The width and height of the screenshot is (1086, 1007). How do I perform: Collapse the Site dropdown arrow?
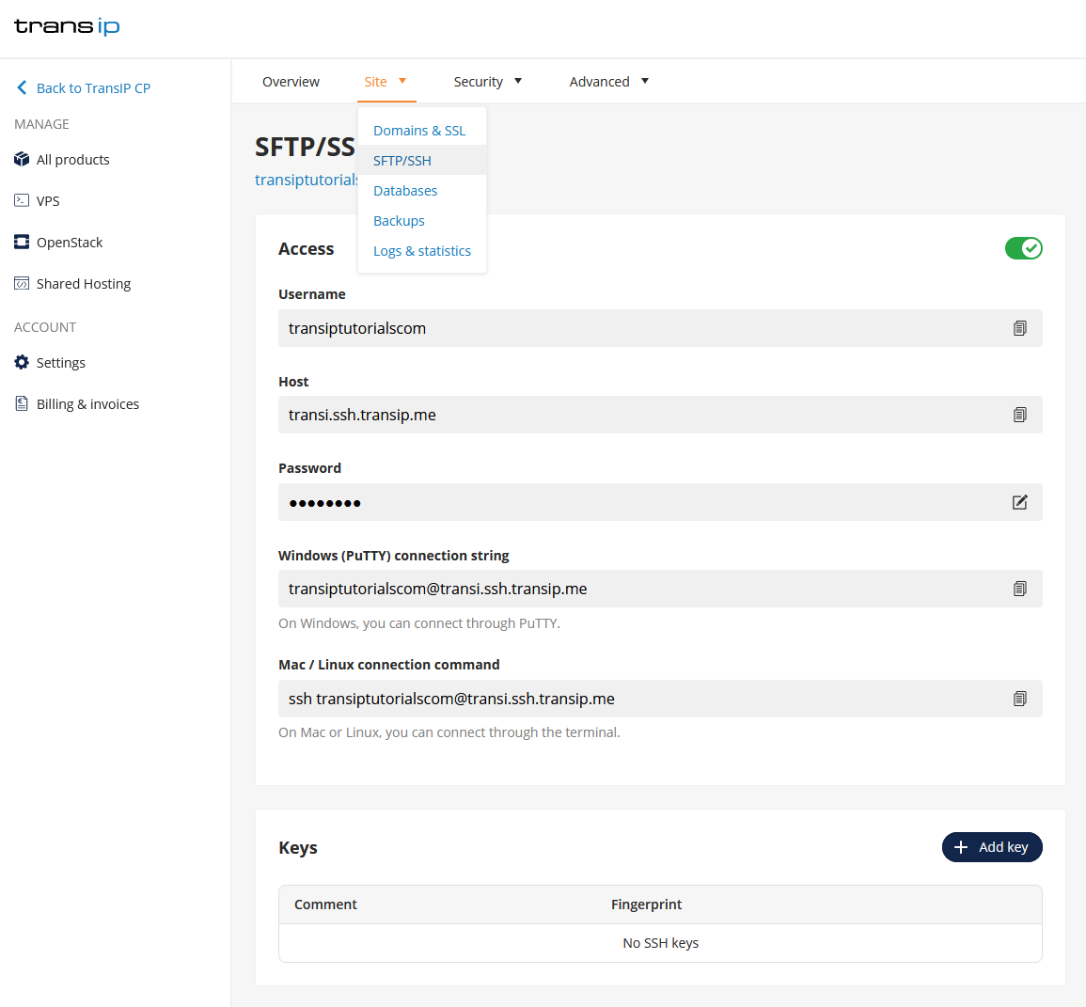coord(401,81)
